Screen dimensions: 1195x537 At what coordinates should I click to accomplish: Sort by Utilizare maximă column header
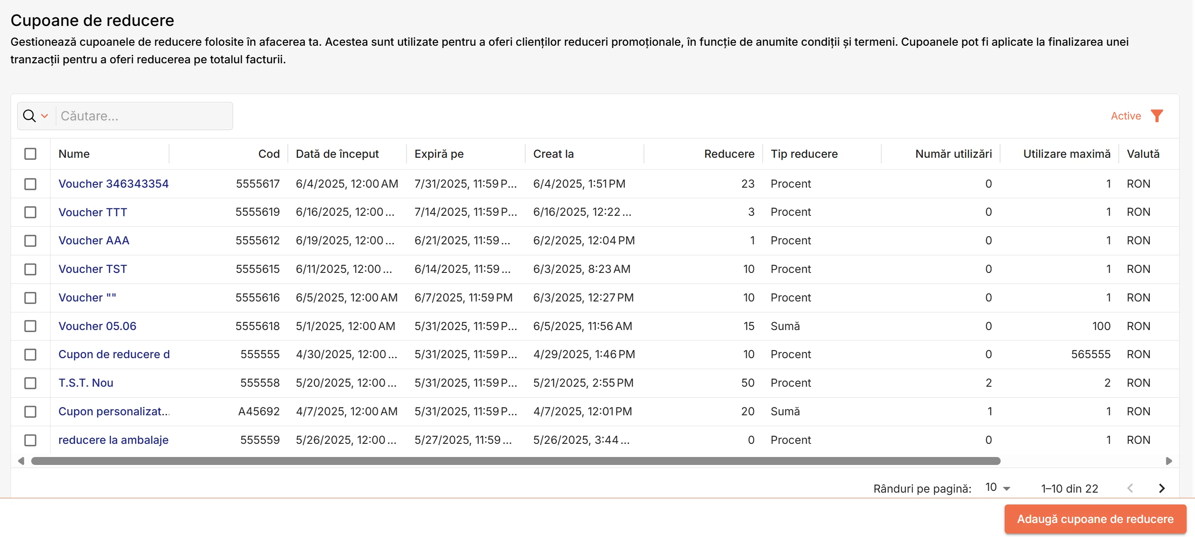(1067, 154)
